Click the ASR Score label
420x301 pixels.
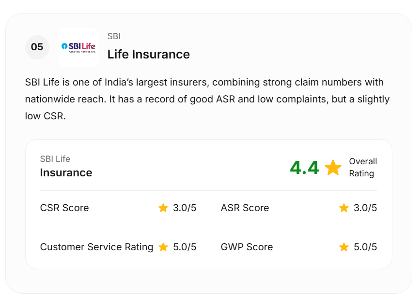click(x=245, y=208)
